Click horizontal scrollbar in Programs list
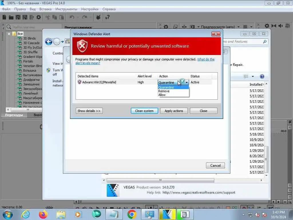 coord(160,180)
